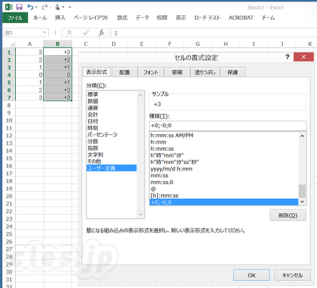Image resolution: width=317 pixels, height=288 pixels.
Task: Select the 表示形式 dialog tab
Action: [97, 72]
